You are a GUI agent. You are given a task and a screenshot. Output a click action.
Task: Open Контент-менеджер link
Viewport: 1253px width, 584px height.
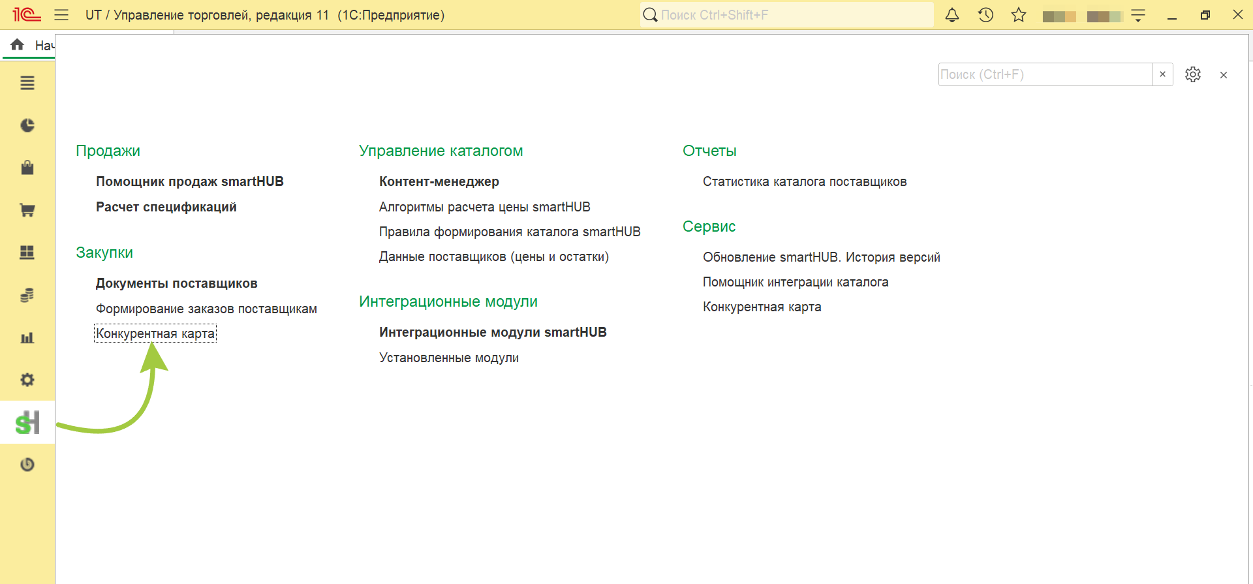point(439,181)
